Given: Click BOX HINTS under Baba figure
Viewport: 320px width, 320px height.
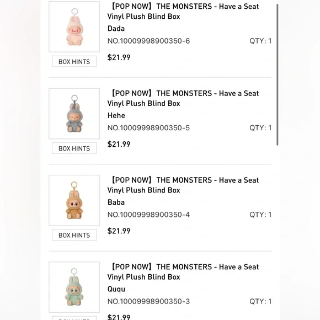Looking at the screenshot, I should (x=74, y=235).
